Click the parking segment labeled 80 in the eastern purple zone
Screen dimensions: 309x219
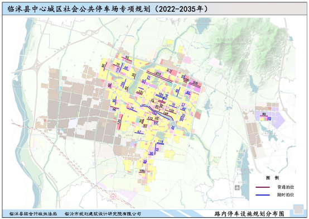pos(264,115)
